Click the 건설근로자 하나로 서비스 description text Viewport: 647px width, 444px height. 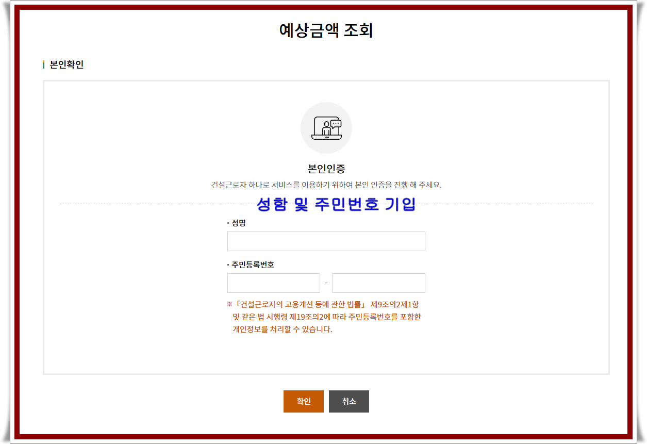326,185
